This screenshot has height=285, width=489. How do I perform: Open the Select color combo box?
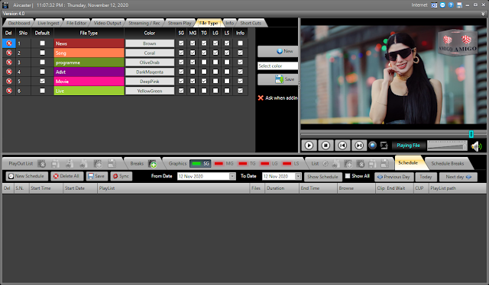tap(277, 66)
